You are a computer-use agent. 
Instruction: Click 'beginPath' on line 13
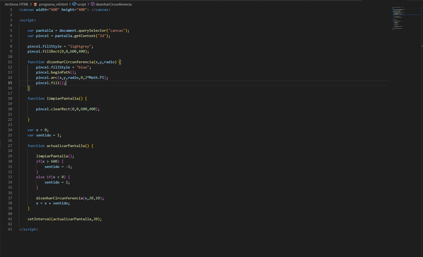coord(60,72)
